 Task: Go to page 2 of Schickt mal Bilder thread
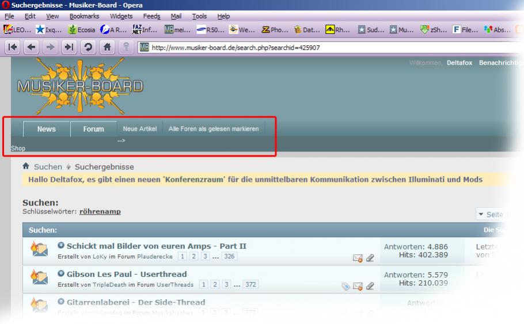click(x=193, y=256)
